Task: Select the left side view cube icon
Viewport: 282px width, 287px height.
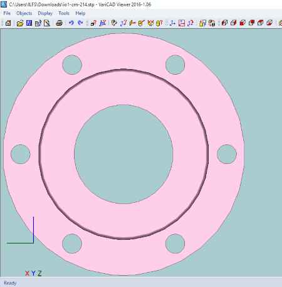Action: 224,23
